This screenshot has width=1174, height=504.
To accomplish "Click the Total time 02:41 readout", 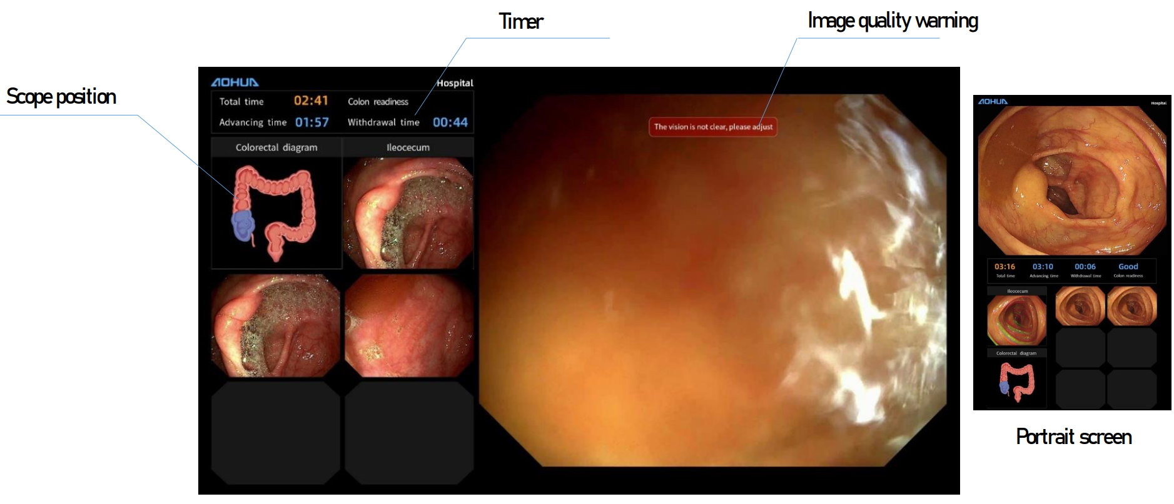I will pyautogui.click(x=311, y=101).
